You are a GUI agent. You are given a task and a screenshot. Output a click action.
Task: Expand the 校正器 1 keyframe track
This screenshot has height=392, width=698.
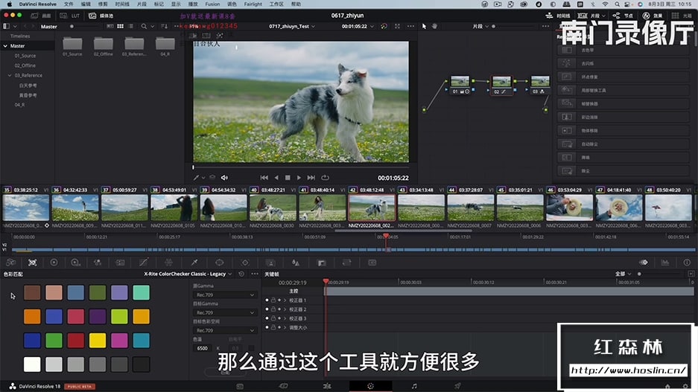(x=285, y=300)
